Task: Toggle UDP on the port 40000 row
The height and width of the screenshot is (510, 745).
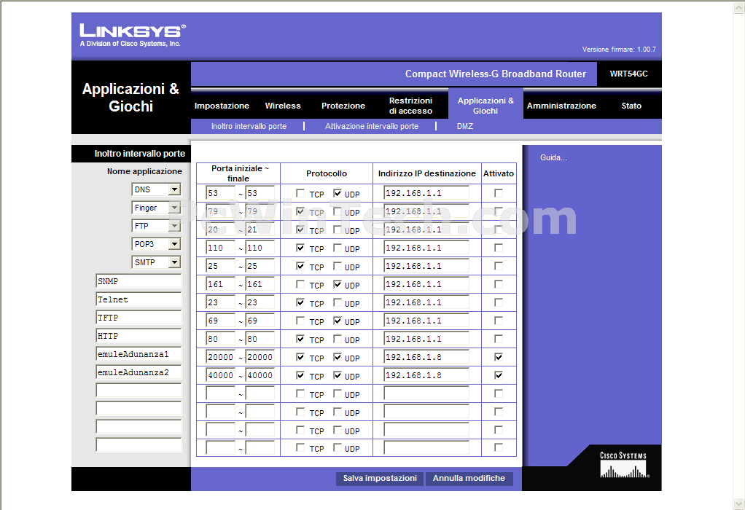Action: click(x=338, y=375)
